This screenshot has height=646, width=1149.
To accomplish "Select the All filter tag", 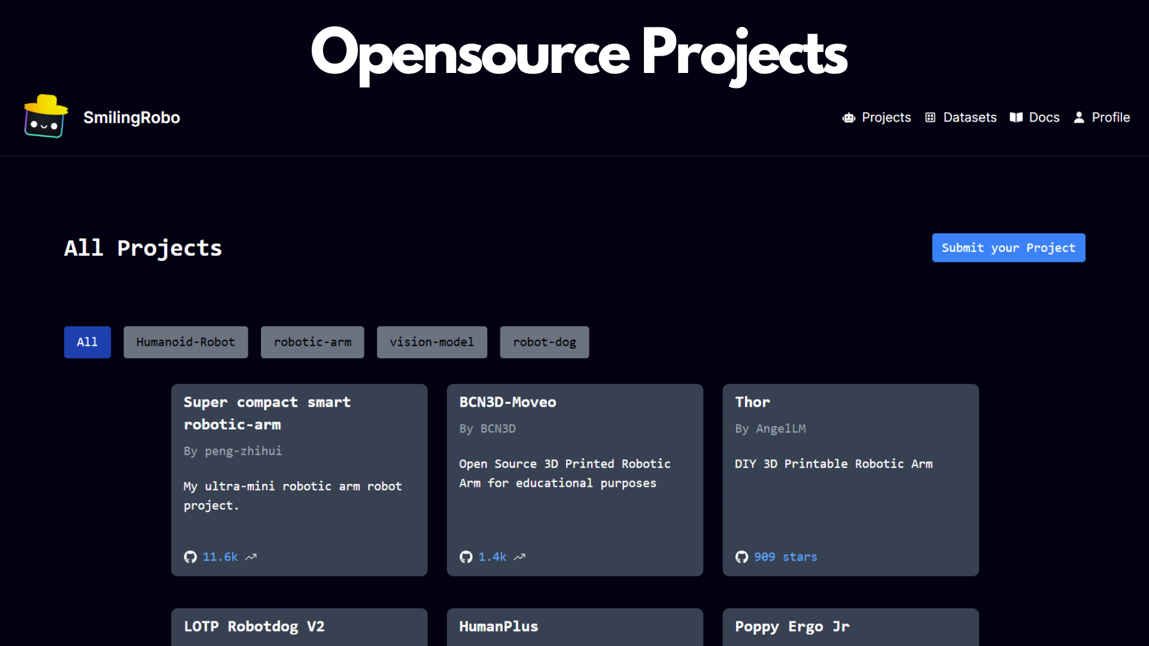I will (x=87, y=342).
